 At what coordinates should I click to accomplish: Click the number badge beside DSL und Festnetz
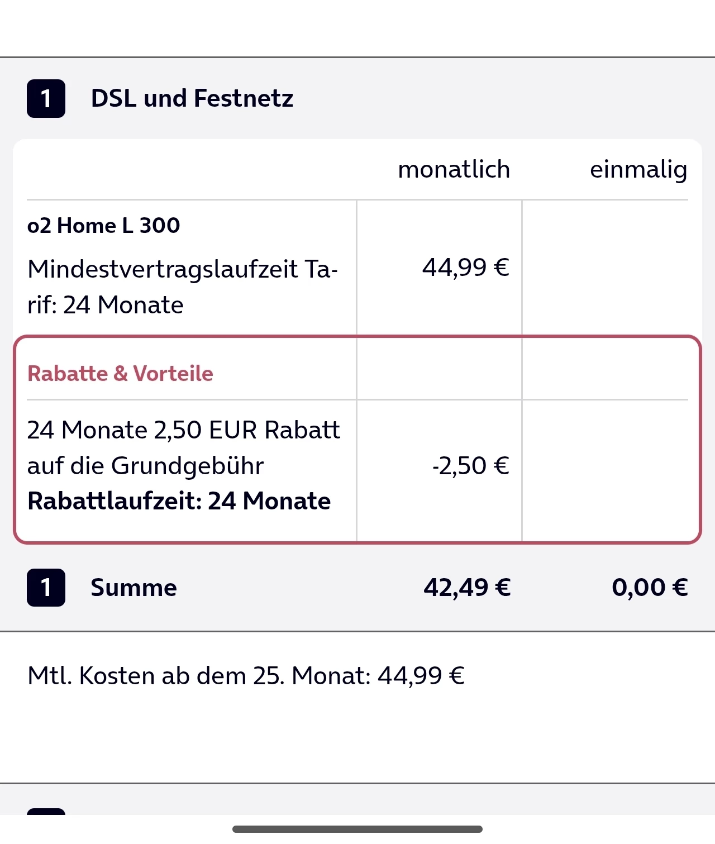tap(46, 99)
